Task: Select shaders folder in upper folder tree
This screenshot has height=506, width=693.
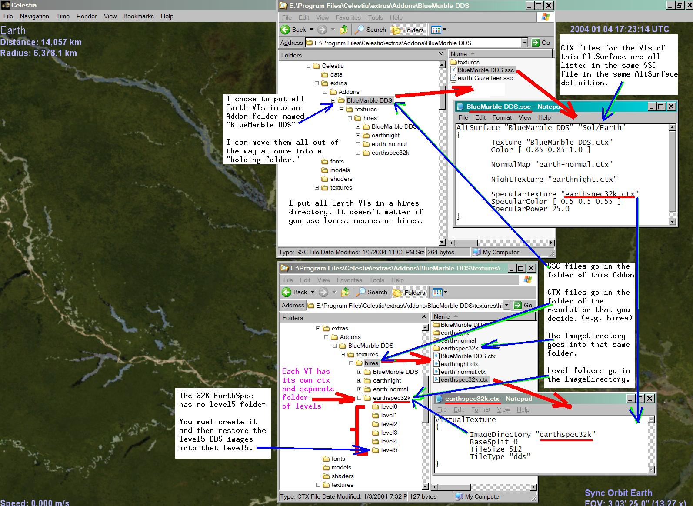Action: click(341, 179)
